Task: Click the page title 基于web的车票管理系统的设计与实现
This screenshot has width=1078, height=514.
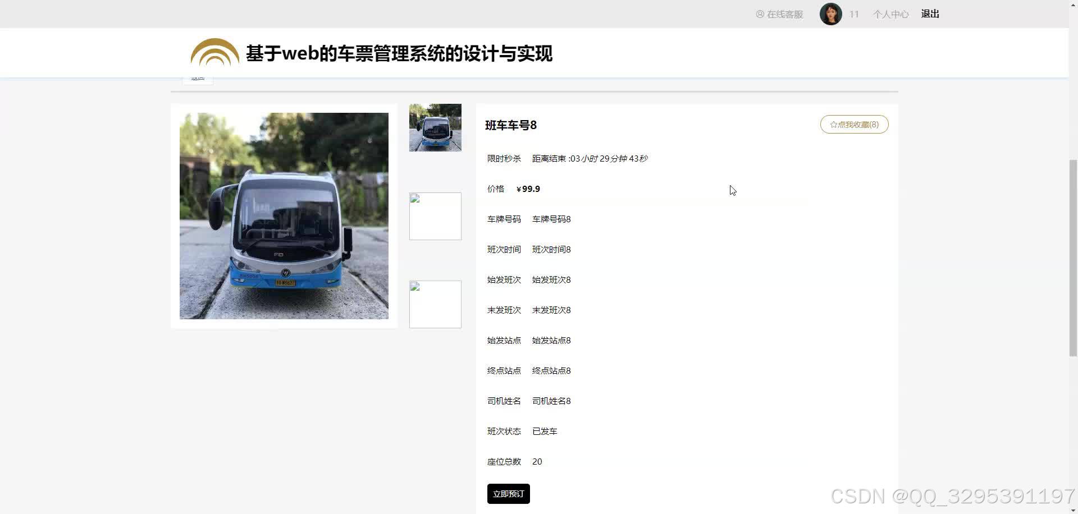Action: coord(399,54)
